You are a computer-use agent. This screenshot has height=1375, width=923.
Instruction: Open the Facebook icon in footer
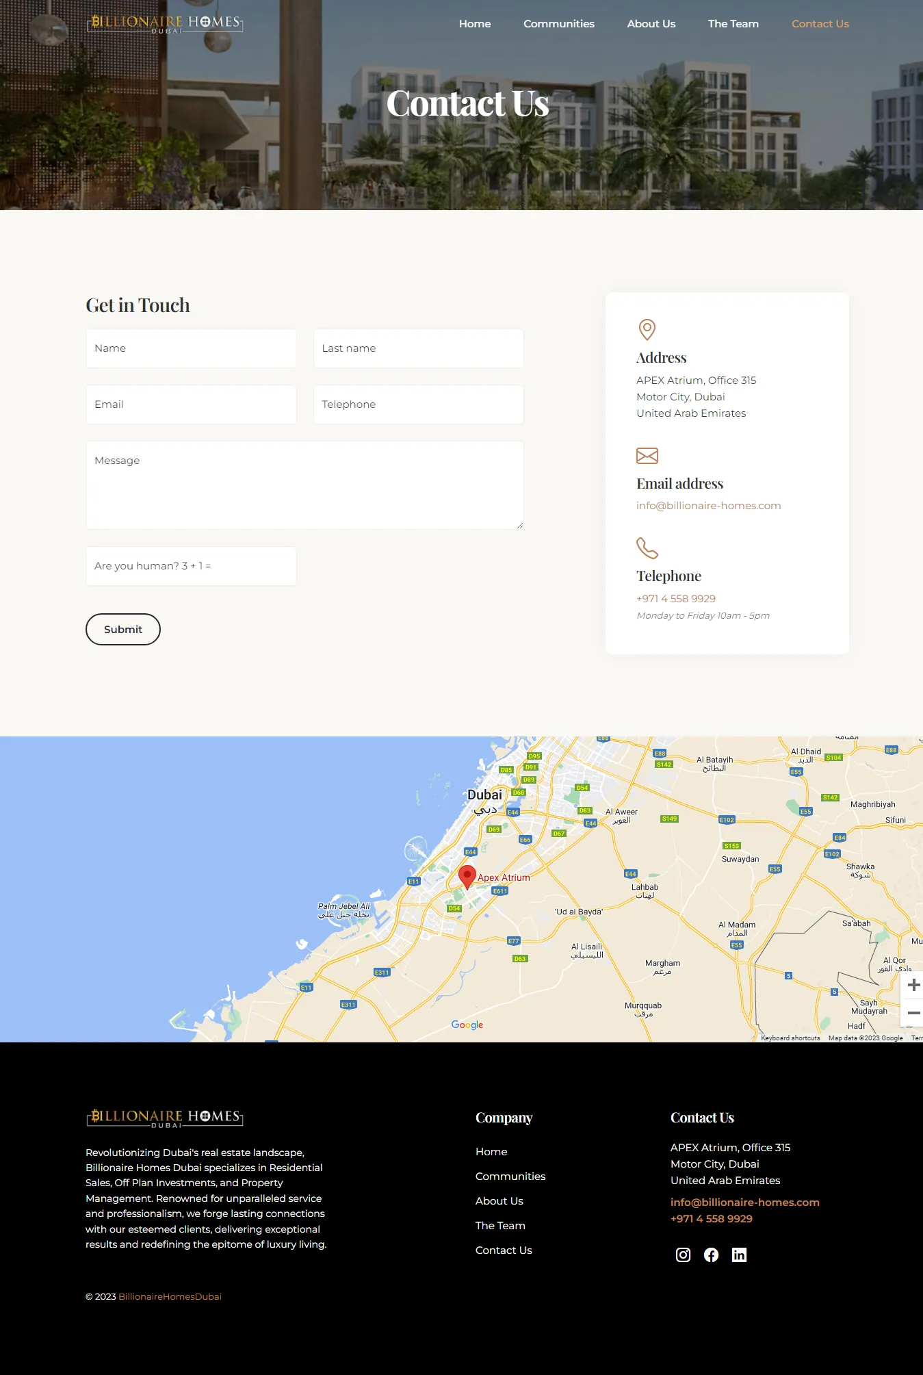coord(711,1255)
